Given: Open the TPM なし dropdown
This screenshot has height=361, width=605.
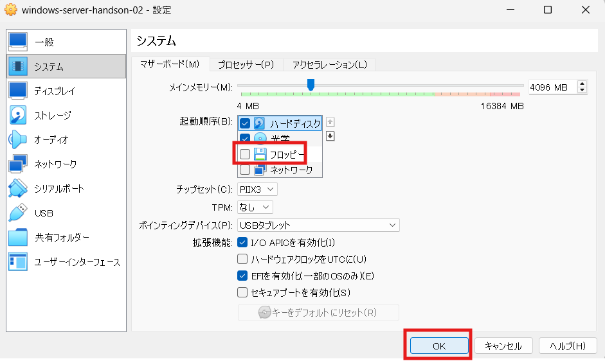Looking at the screenshot, I should pos(255,207).
